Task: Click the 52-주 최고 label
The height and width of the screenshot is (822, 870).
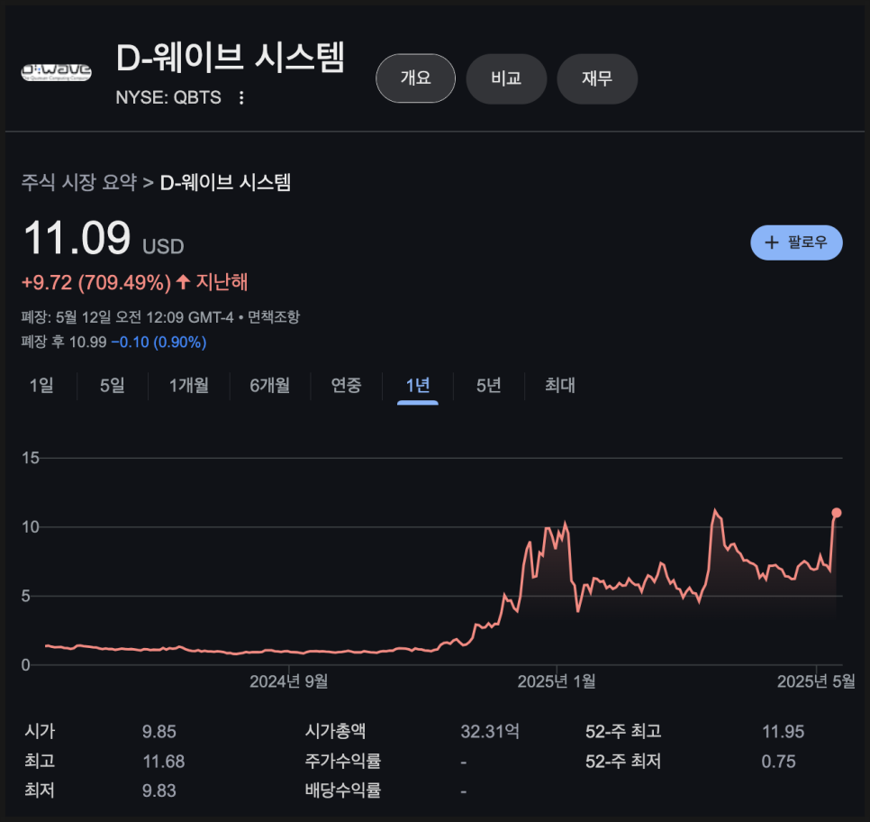Action: pyautogui.click(x=623, y=732)
